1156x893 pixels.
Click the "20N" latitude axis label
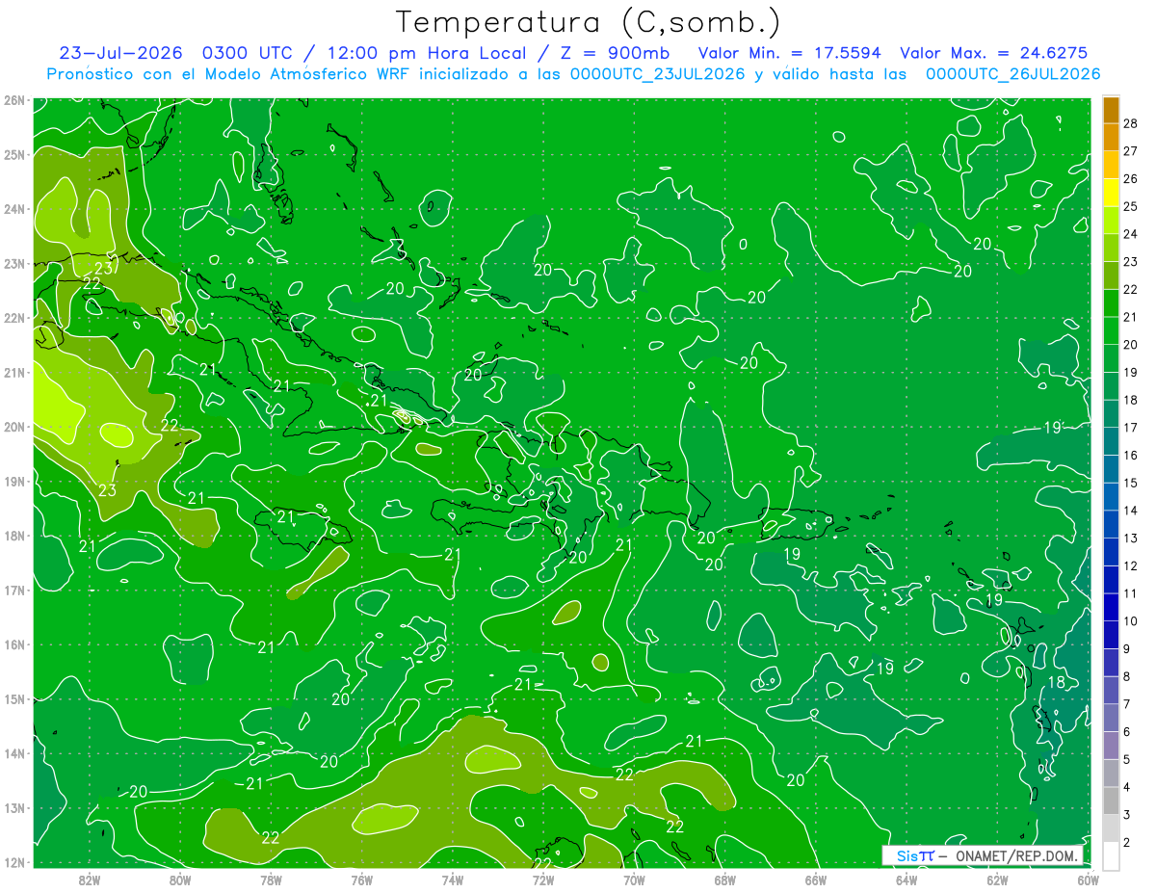coord(13,427)
